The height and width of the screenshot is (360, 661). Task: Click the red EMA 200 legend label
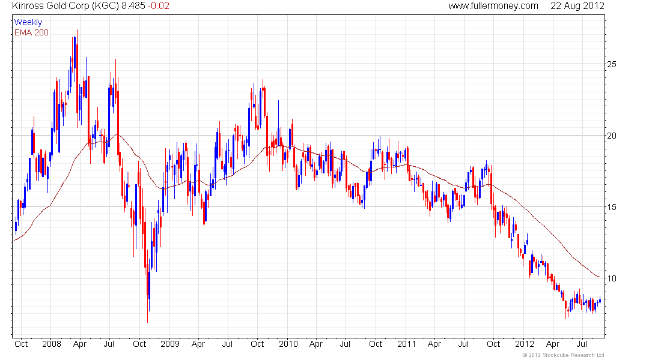tap(32, 33)
